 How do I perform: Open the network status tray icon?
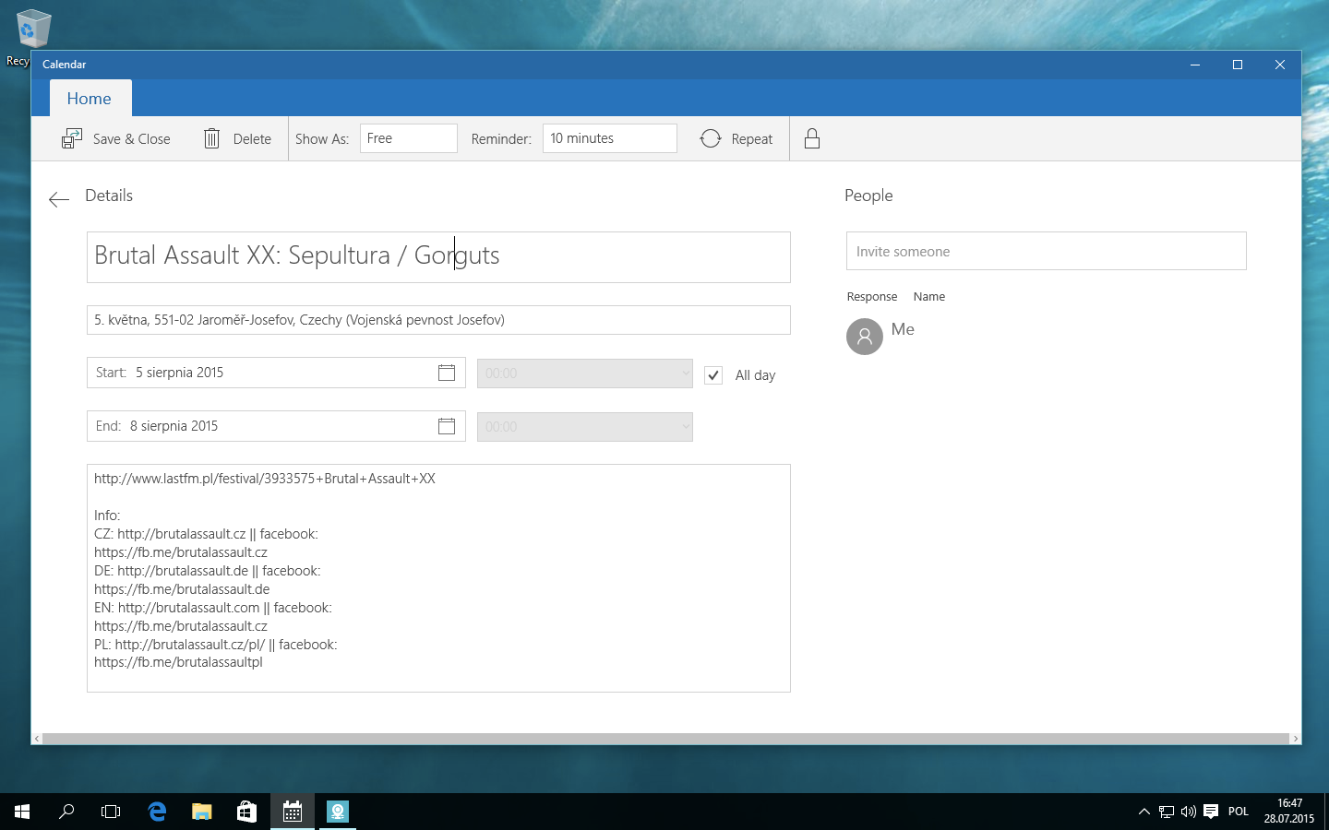pyautogui.click(x=1167, y=812)
